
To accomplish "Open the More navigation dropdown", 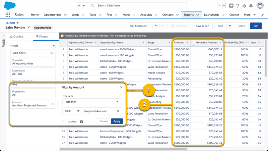I will 250,15.
